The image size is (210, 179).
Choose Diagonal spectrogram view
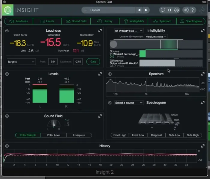coord(156,135)
